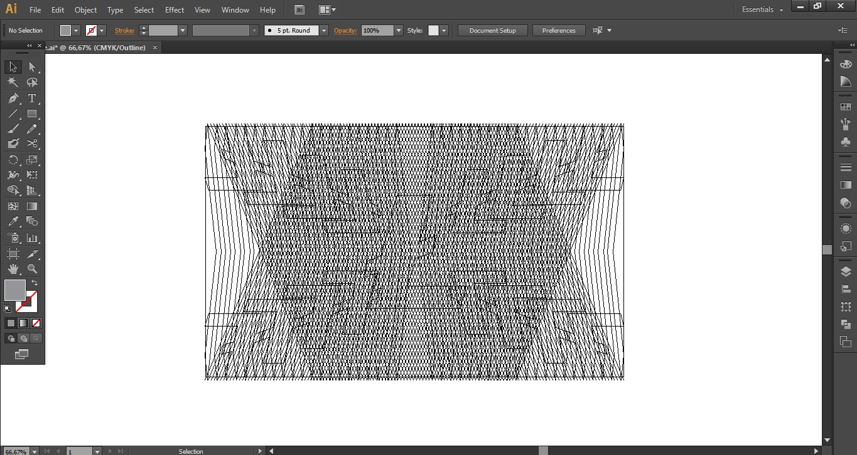Open the Window menu
The height and width of the screenshot is (455, 857).
[x=235, y=10]
